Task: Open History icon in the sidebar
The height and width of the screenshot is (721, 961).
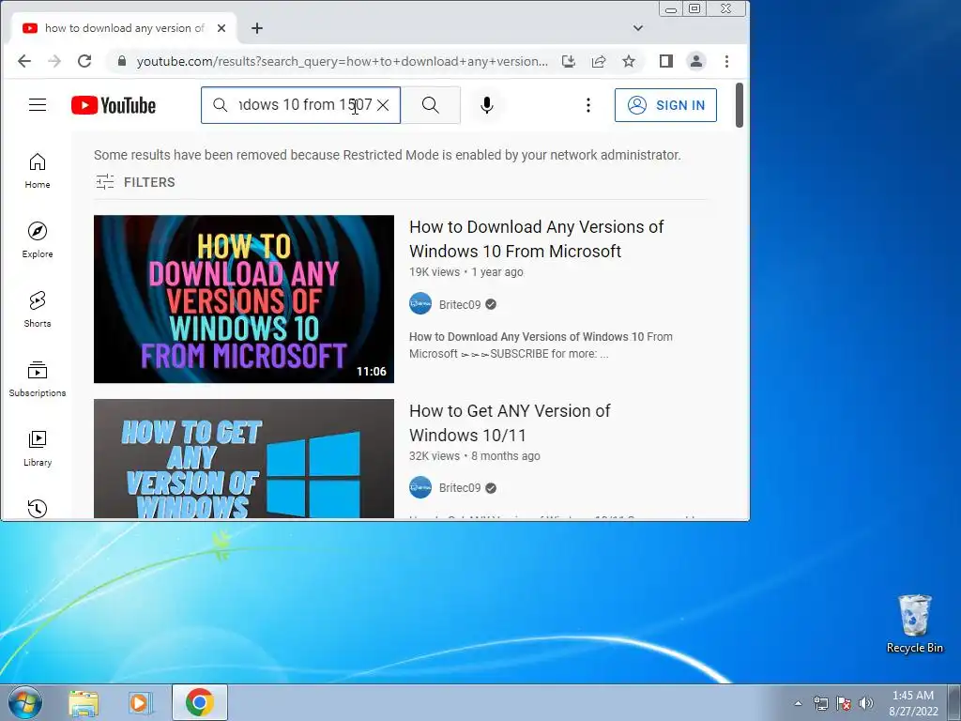Action: [x=38, y=508]
